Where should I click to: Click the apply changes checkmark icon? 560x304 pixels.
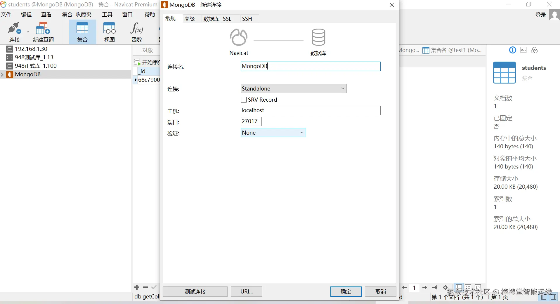tap(154, 287)
